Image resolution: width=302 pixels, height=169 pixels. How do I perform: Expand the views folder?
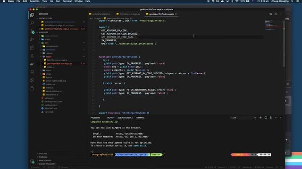coord(49,74)
